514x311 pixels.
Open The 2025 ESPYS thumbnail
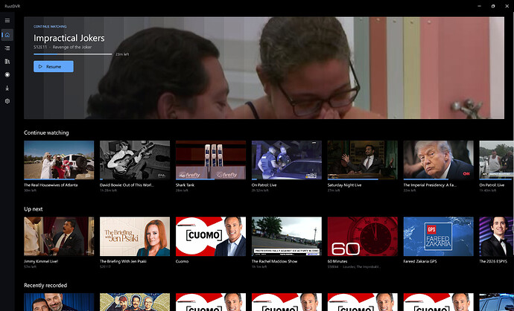click(496, 237)
